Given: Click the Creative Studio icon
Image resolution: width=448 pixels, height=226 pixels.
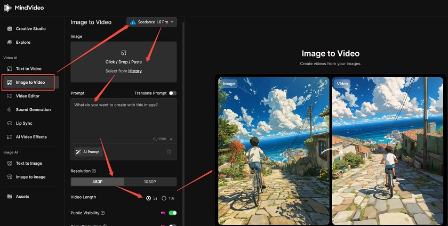Looking at the screenshot, I should (x=10, y=29).
